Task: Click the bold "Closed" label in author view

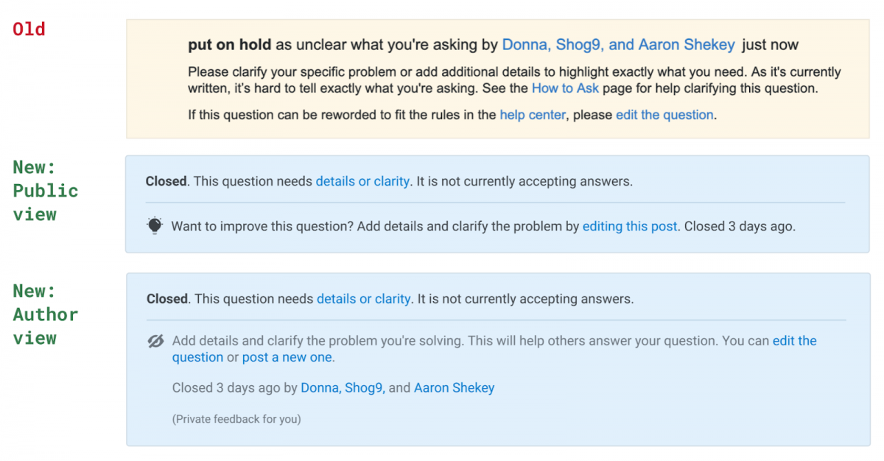Action: tap(167, 299)
